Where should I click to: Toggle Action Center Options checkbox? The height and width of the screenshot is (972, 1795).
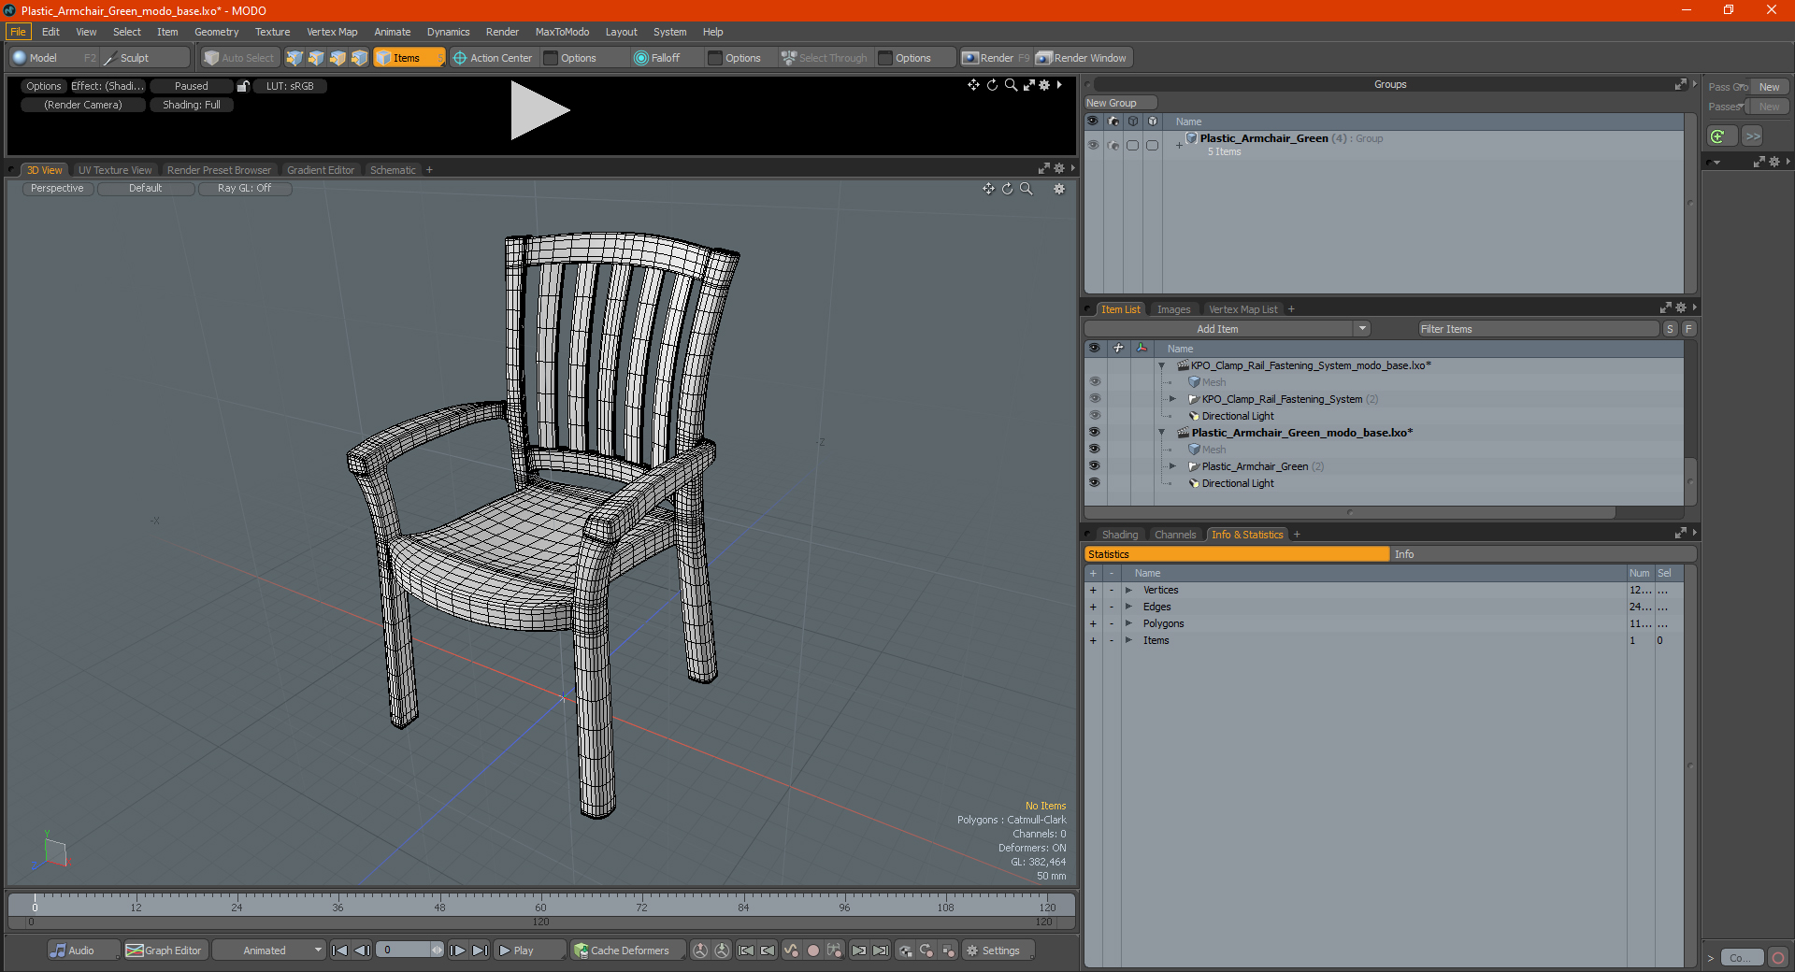(551, 58)
